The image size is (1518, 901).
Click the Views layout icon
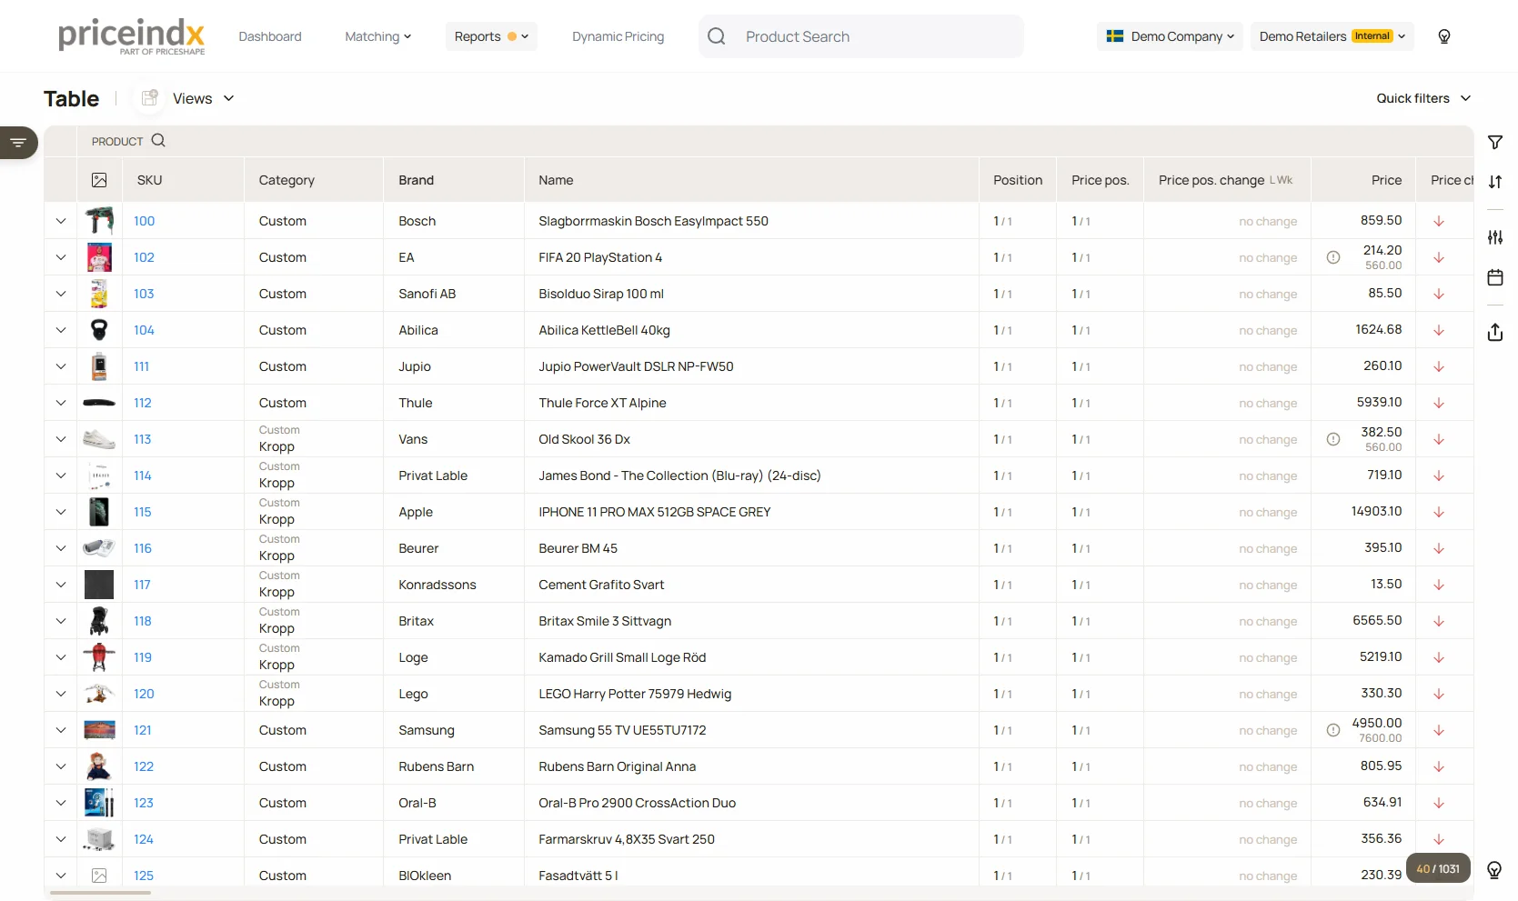point(150,98)
